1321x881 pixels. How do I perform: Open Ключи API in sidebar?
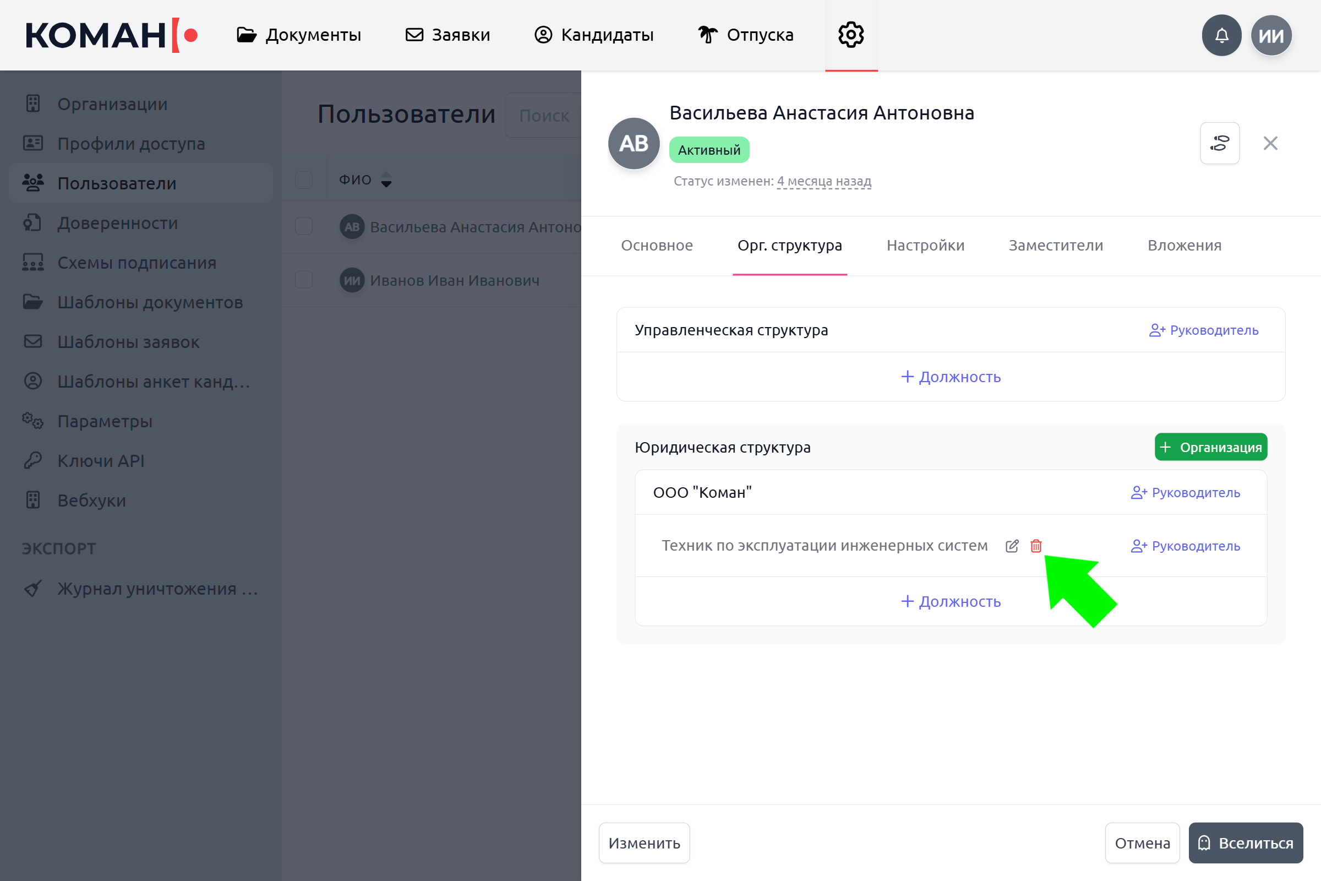point(101,461)
